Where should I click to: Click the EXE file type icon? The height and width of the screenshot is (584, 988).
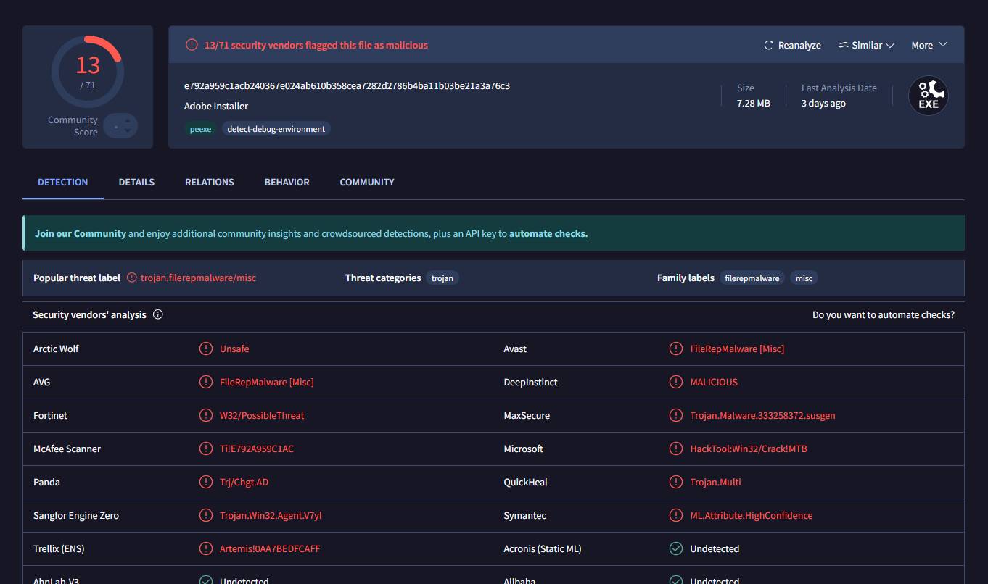point(928,96)
